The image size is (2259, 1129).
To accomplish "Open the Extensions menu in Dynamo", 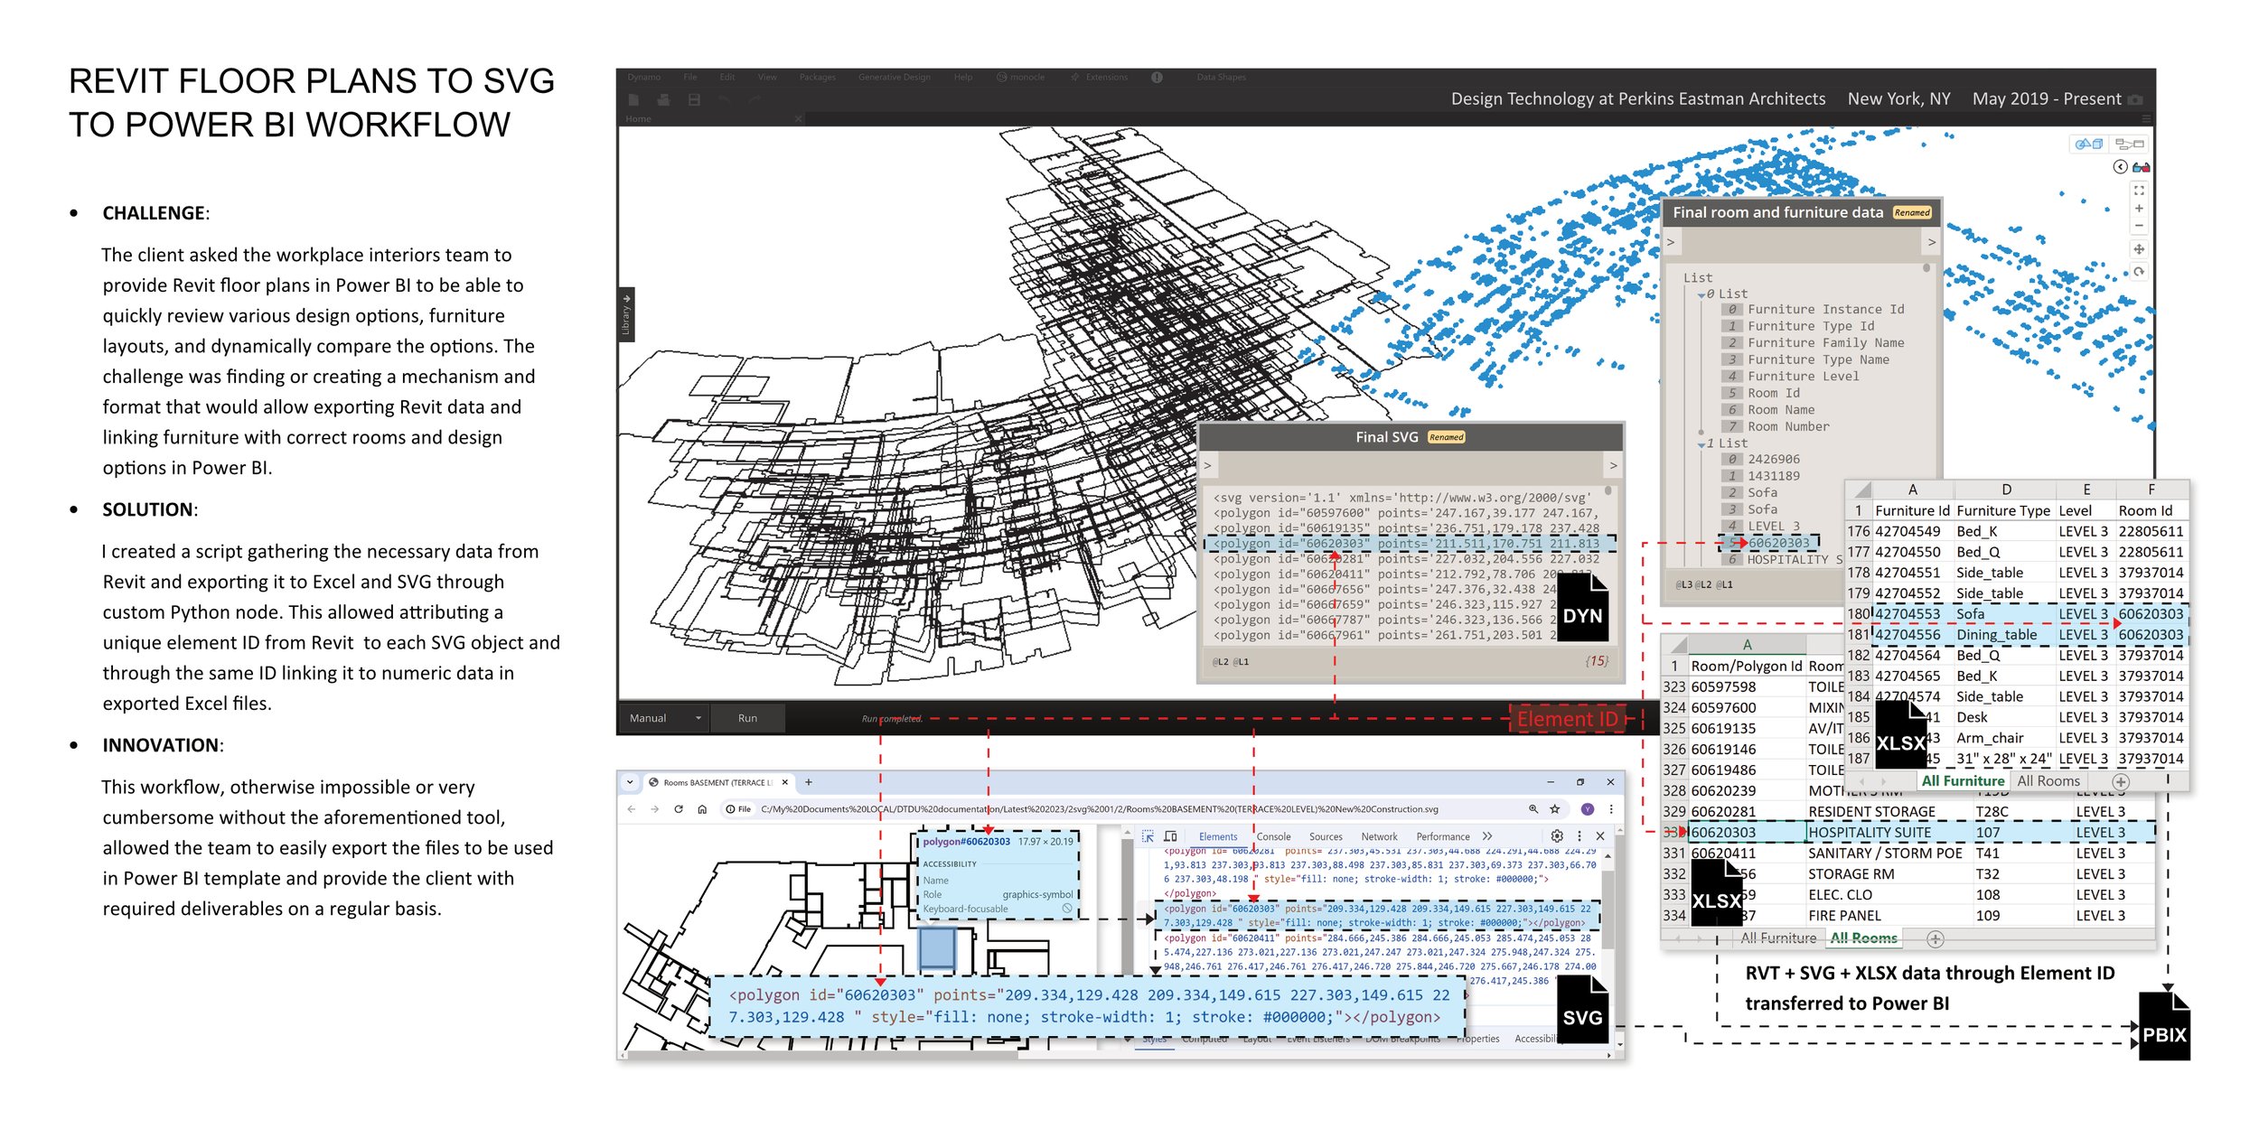I will tap(1100, 78).
